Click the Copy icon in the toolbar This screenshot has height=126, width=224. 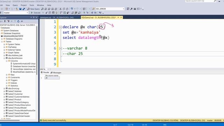[x=64, y=9]
